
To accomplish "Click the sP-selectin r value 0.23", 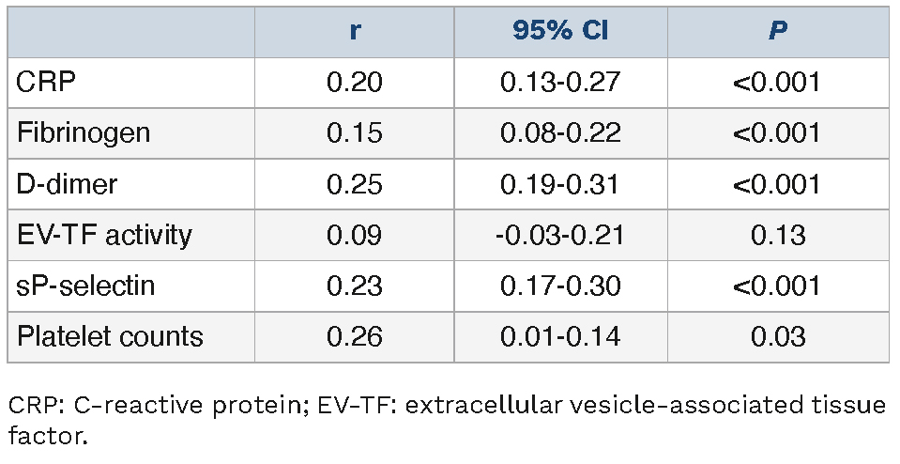I will (x=354, y=285).
